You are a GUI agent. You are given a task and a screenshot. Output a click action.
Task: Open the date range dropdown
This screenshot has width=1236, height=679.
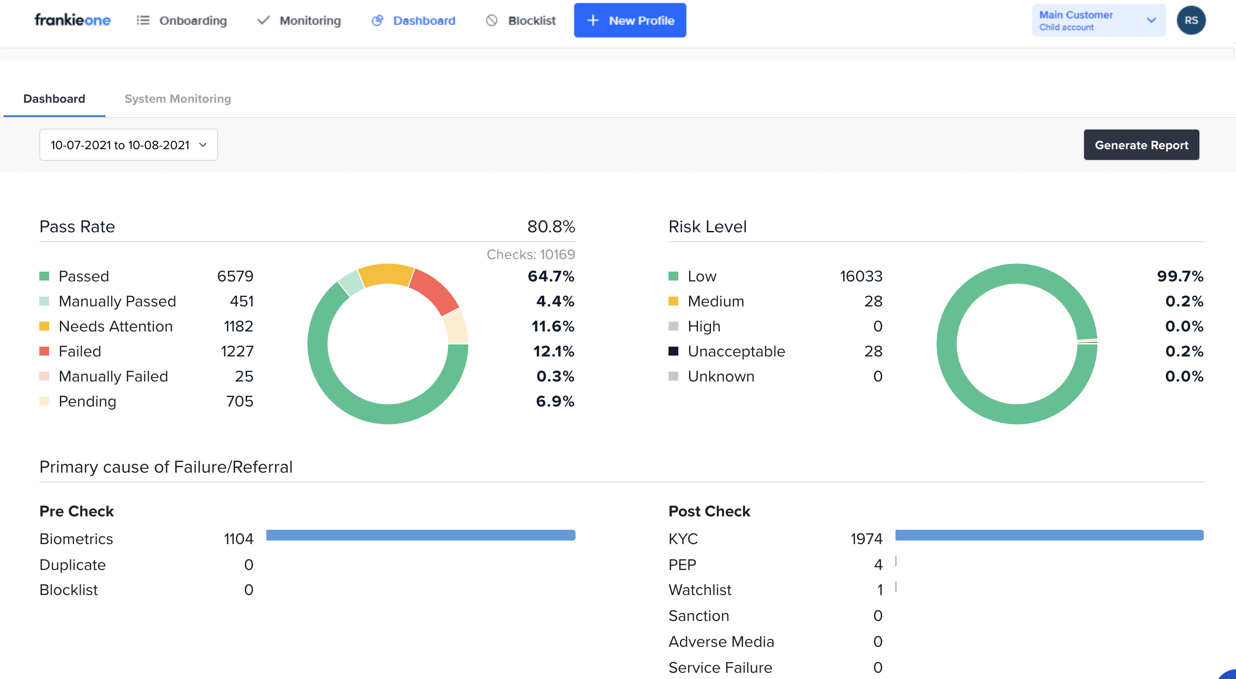128,145
